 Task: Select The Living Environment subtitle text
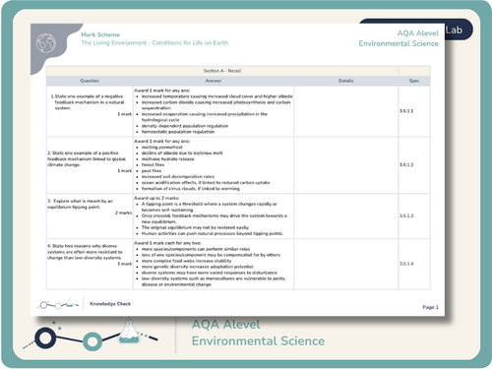(x=154, y=42)
